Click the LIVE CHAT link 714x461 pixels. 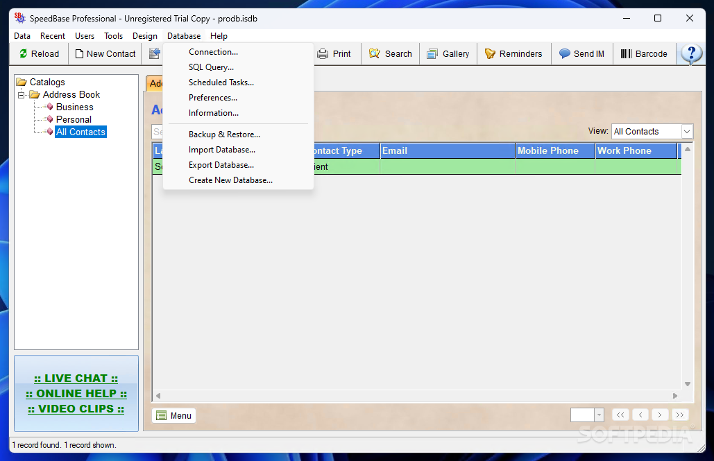coord(76,379)
